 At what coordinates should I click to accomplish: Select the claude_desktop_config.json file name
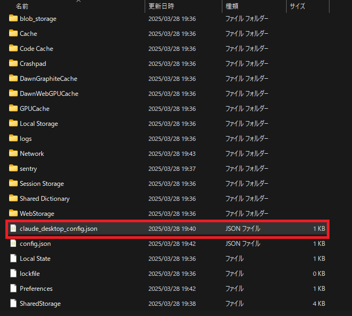coord(58,229)
